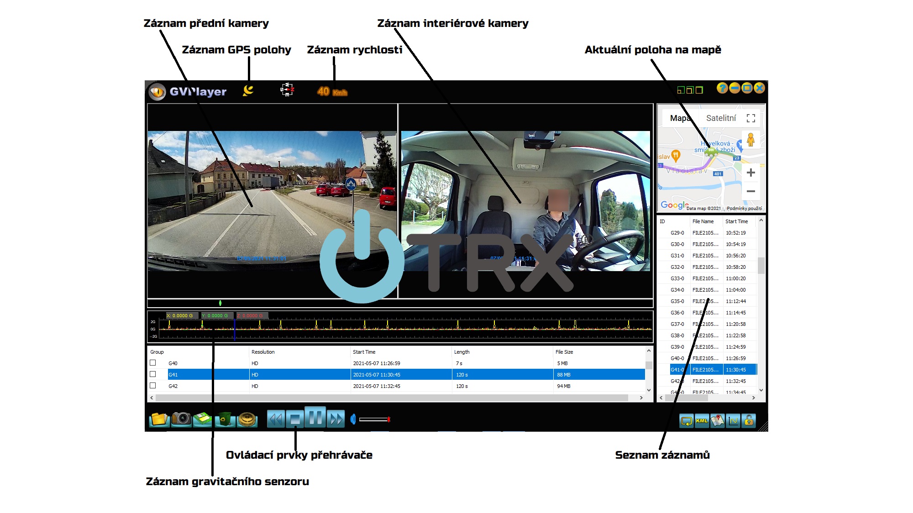Click the GPS satellite signal icon
The width and height of the screenshot is (913, 513).
click(x=248, y=90)
